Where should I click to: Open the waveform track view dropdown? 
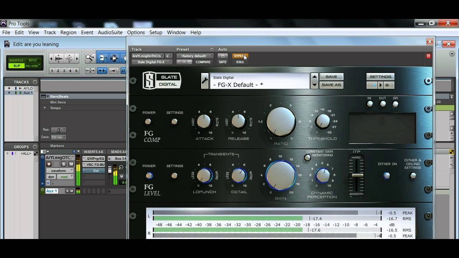click(60, 171)
